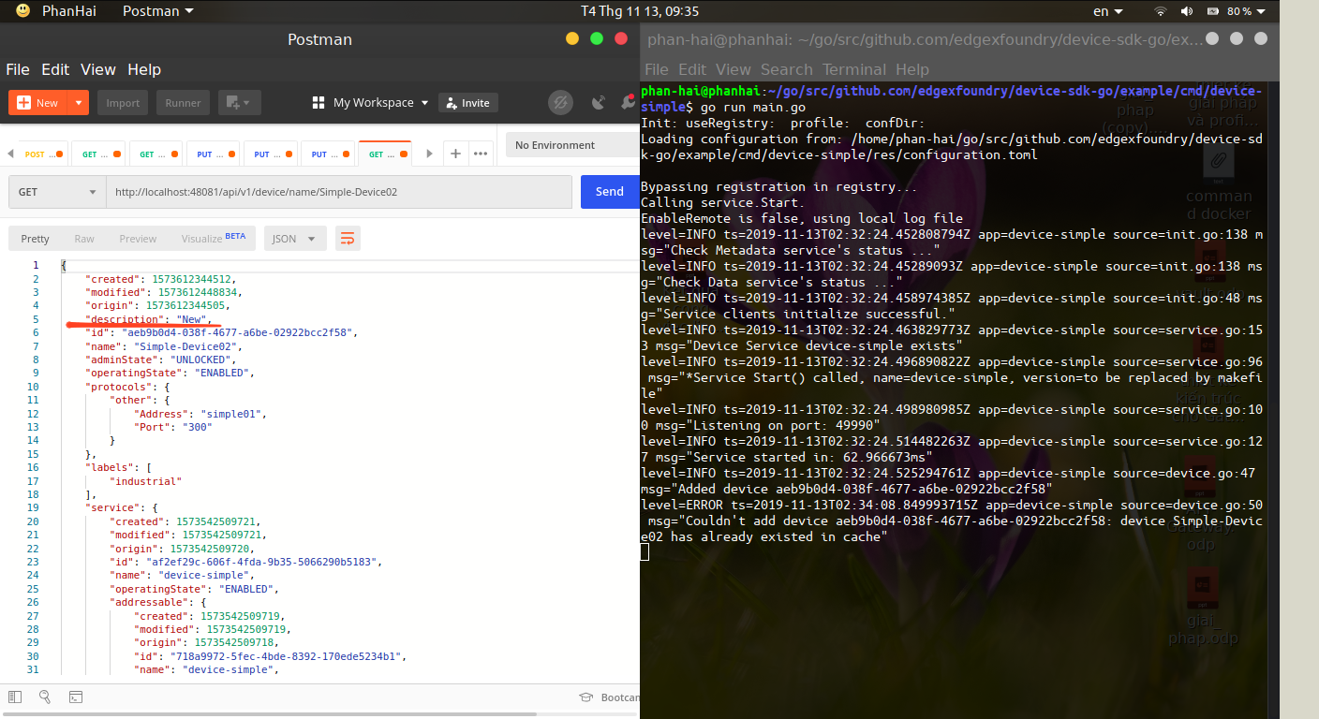Toggle the sidebar icon in Postman footer
1319x719 pixels.
(x=15, y=697)
